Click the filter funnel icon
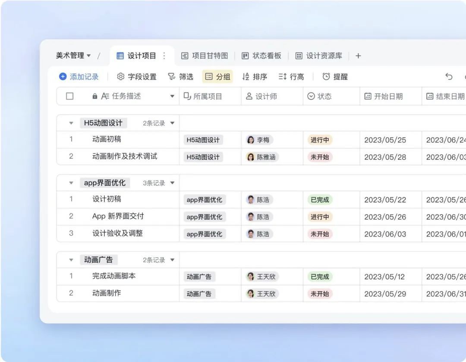This screenshot has width=466, height=362. (x=171, y=77)
